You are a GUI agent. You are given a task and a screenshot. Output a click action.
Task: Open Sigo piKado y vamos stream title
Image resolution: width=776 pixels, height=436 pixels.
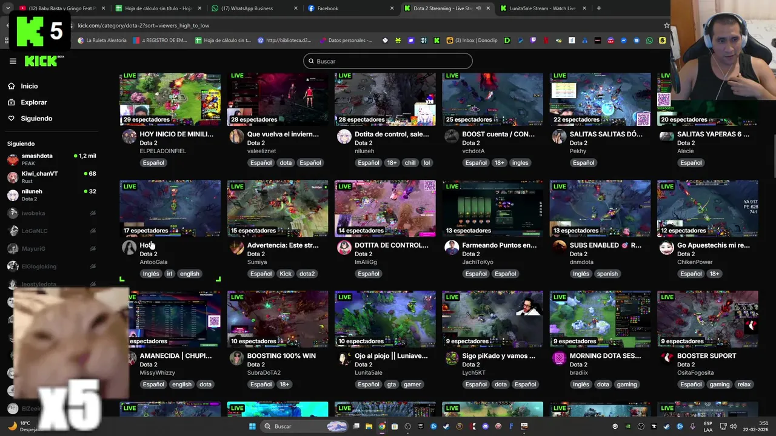[498, 356]
